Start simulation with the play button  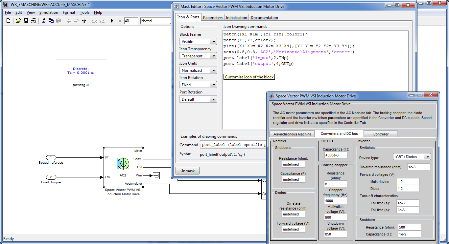pyautogui.click(x=112, y=21)
